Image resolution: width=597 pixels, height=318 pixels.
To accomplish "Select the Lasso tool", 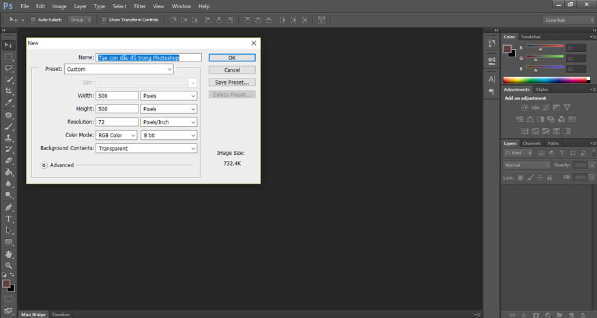I will coord(8,68).
